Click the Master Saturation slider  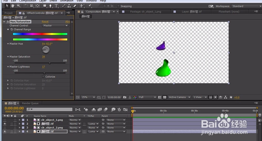tap(40, 63)
